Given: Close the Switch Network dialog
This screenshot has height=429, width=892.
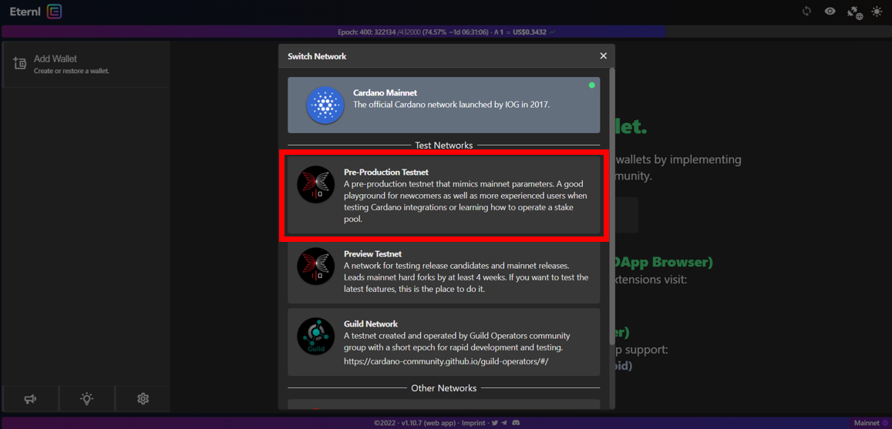Looking at the screenshot, I should pos(603,56).
